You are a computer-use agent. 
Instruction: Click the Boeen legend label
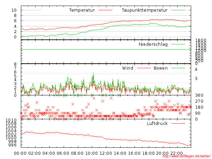[x=161, y=68]
